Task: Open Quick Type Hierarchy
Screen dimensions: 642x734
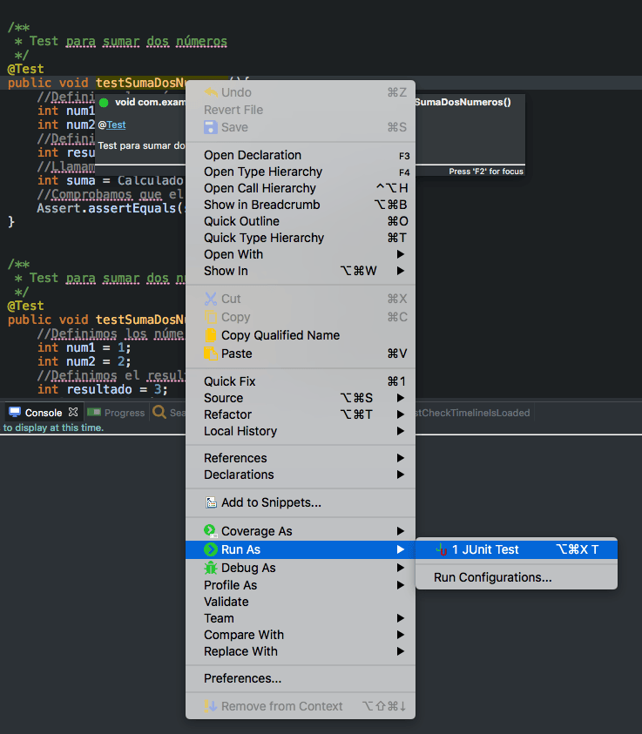Action: 301,238
